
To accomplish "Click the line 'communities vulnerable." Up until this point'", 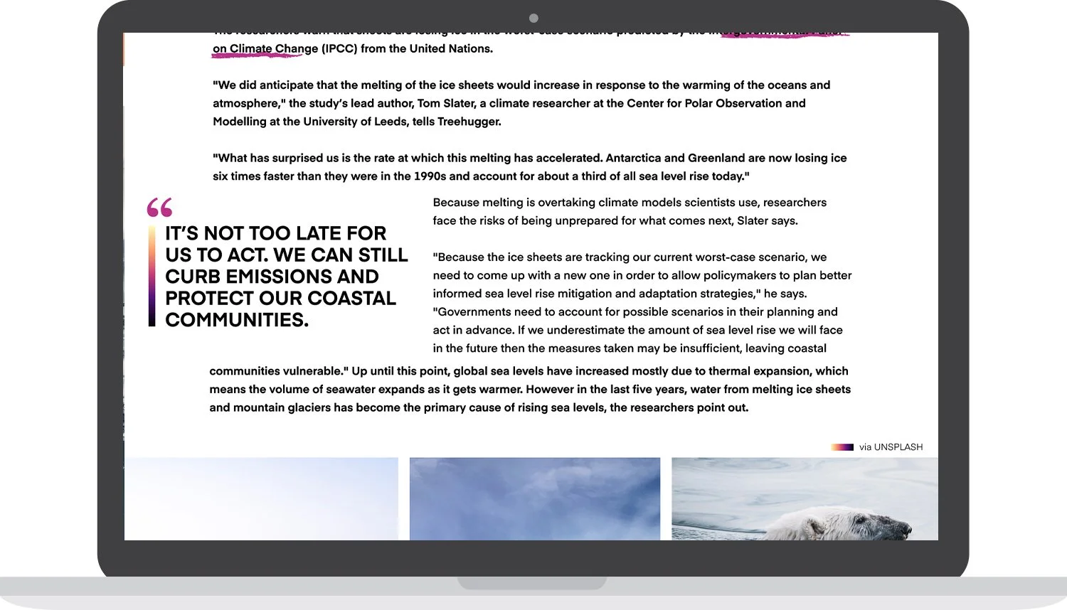I will [x=529, y=371].
